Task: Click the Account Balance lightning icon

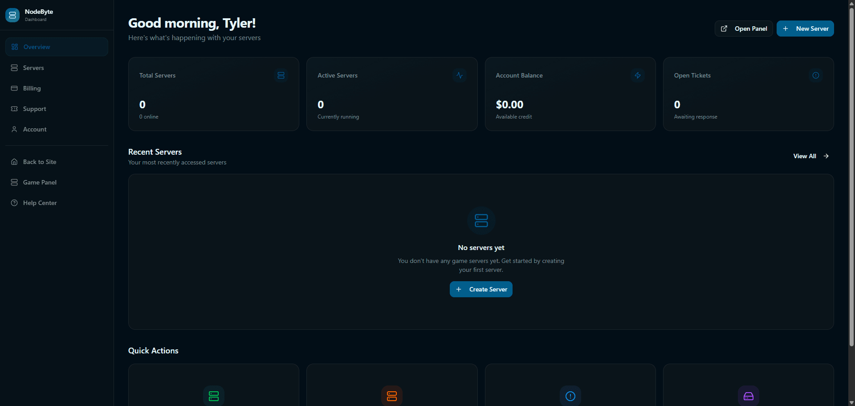Action: [638, 75]
